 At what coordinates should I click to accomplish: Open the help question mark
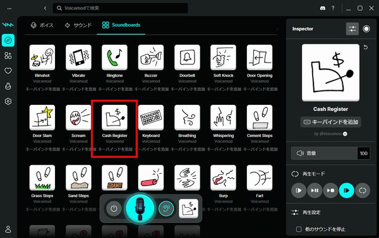coord(333,8)
